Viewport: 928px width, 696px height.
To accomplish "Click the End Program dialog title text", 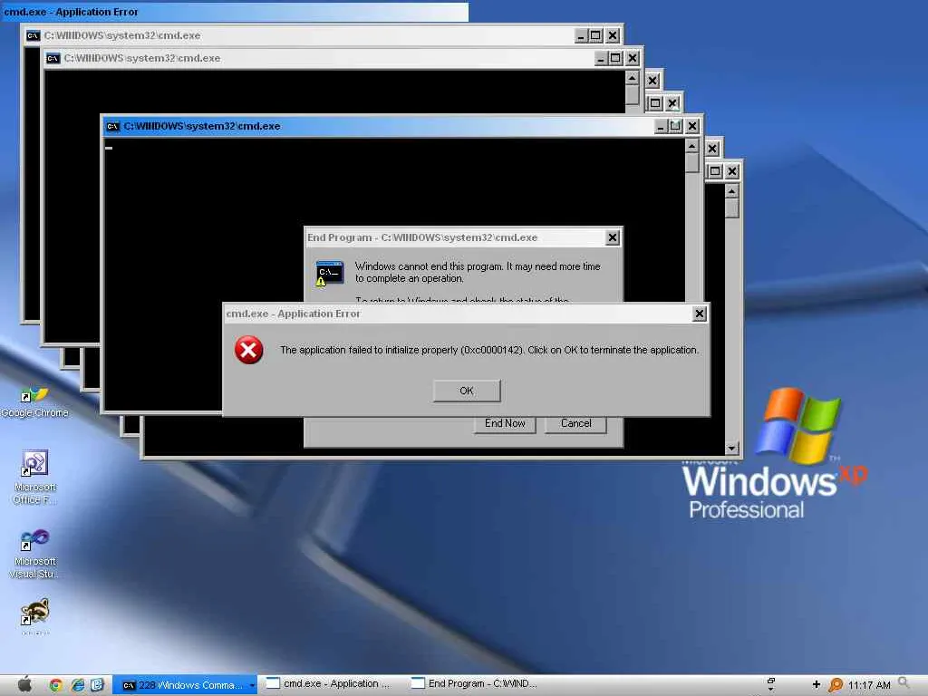I will (x=422, y=237).
